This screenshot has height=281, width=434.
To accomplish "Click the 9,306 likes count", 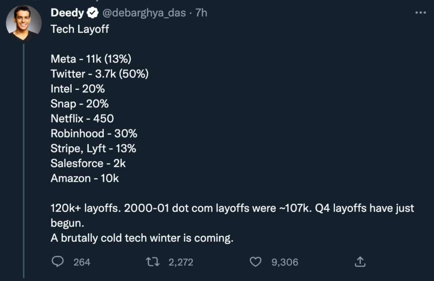I will 285,263.
